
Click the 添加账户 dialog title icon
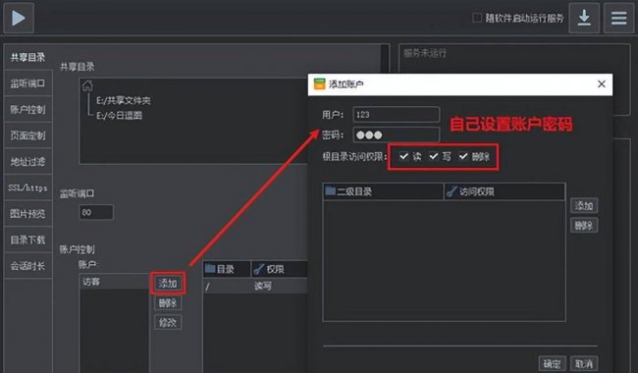click(x=319, y=83)
